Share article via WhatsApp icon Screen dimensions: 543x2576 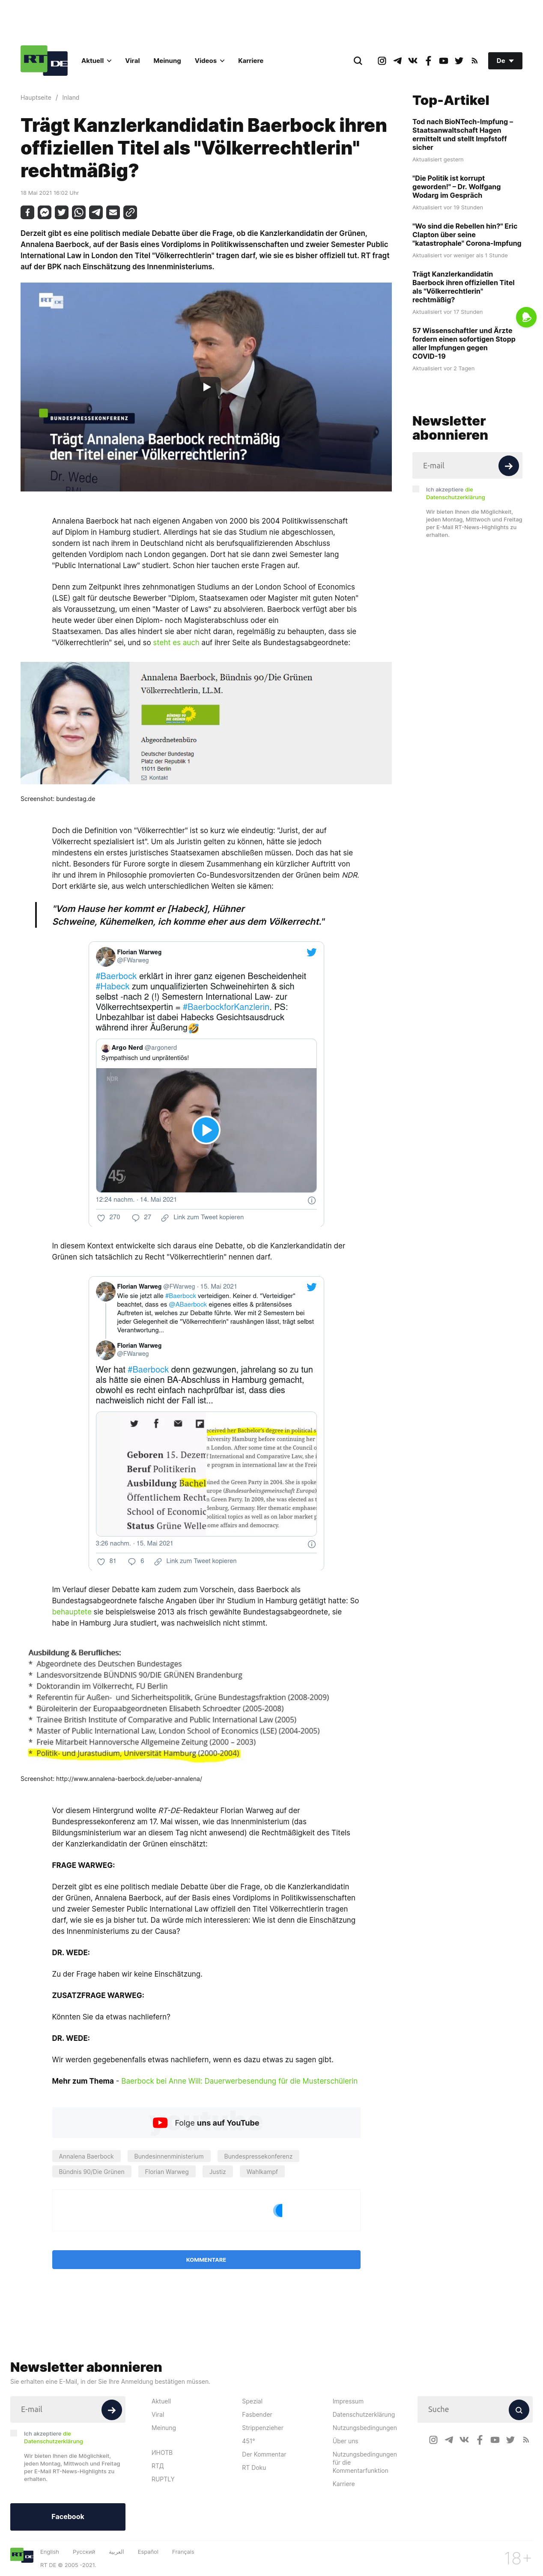(x=78, y=212)
